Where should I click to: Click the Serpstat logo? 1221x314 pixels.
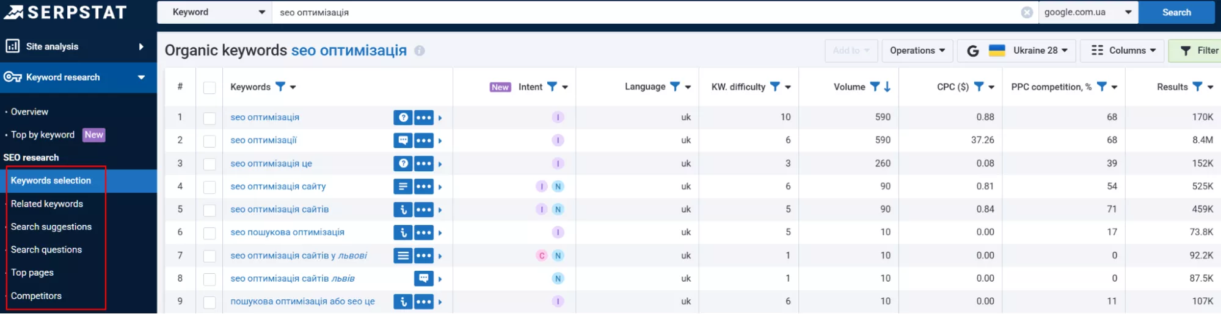(65, 12)
